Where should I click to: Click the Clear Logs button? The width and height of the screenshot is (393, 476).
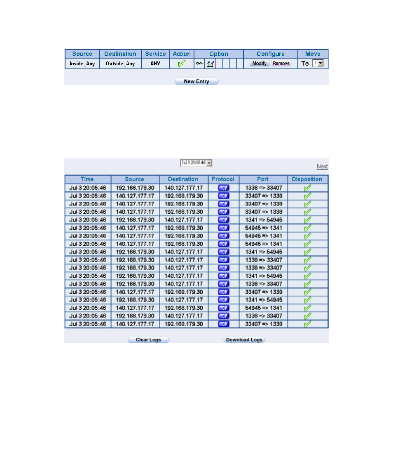[x=148, y=340]
